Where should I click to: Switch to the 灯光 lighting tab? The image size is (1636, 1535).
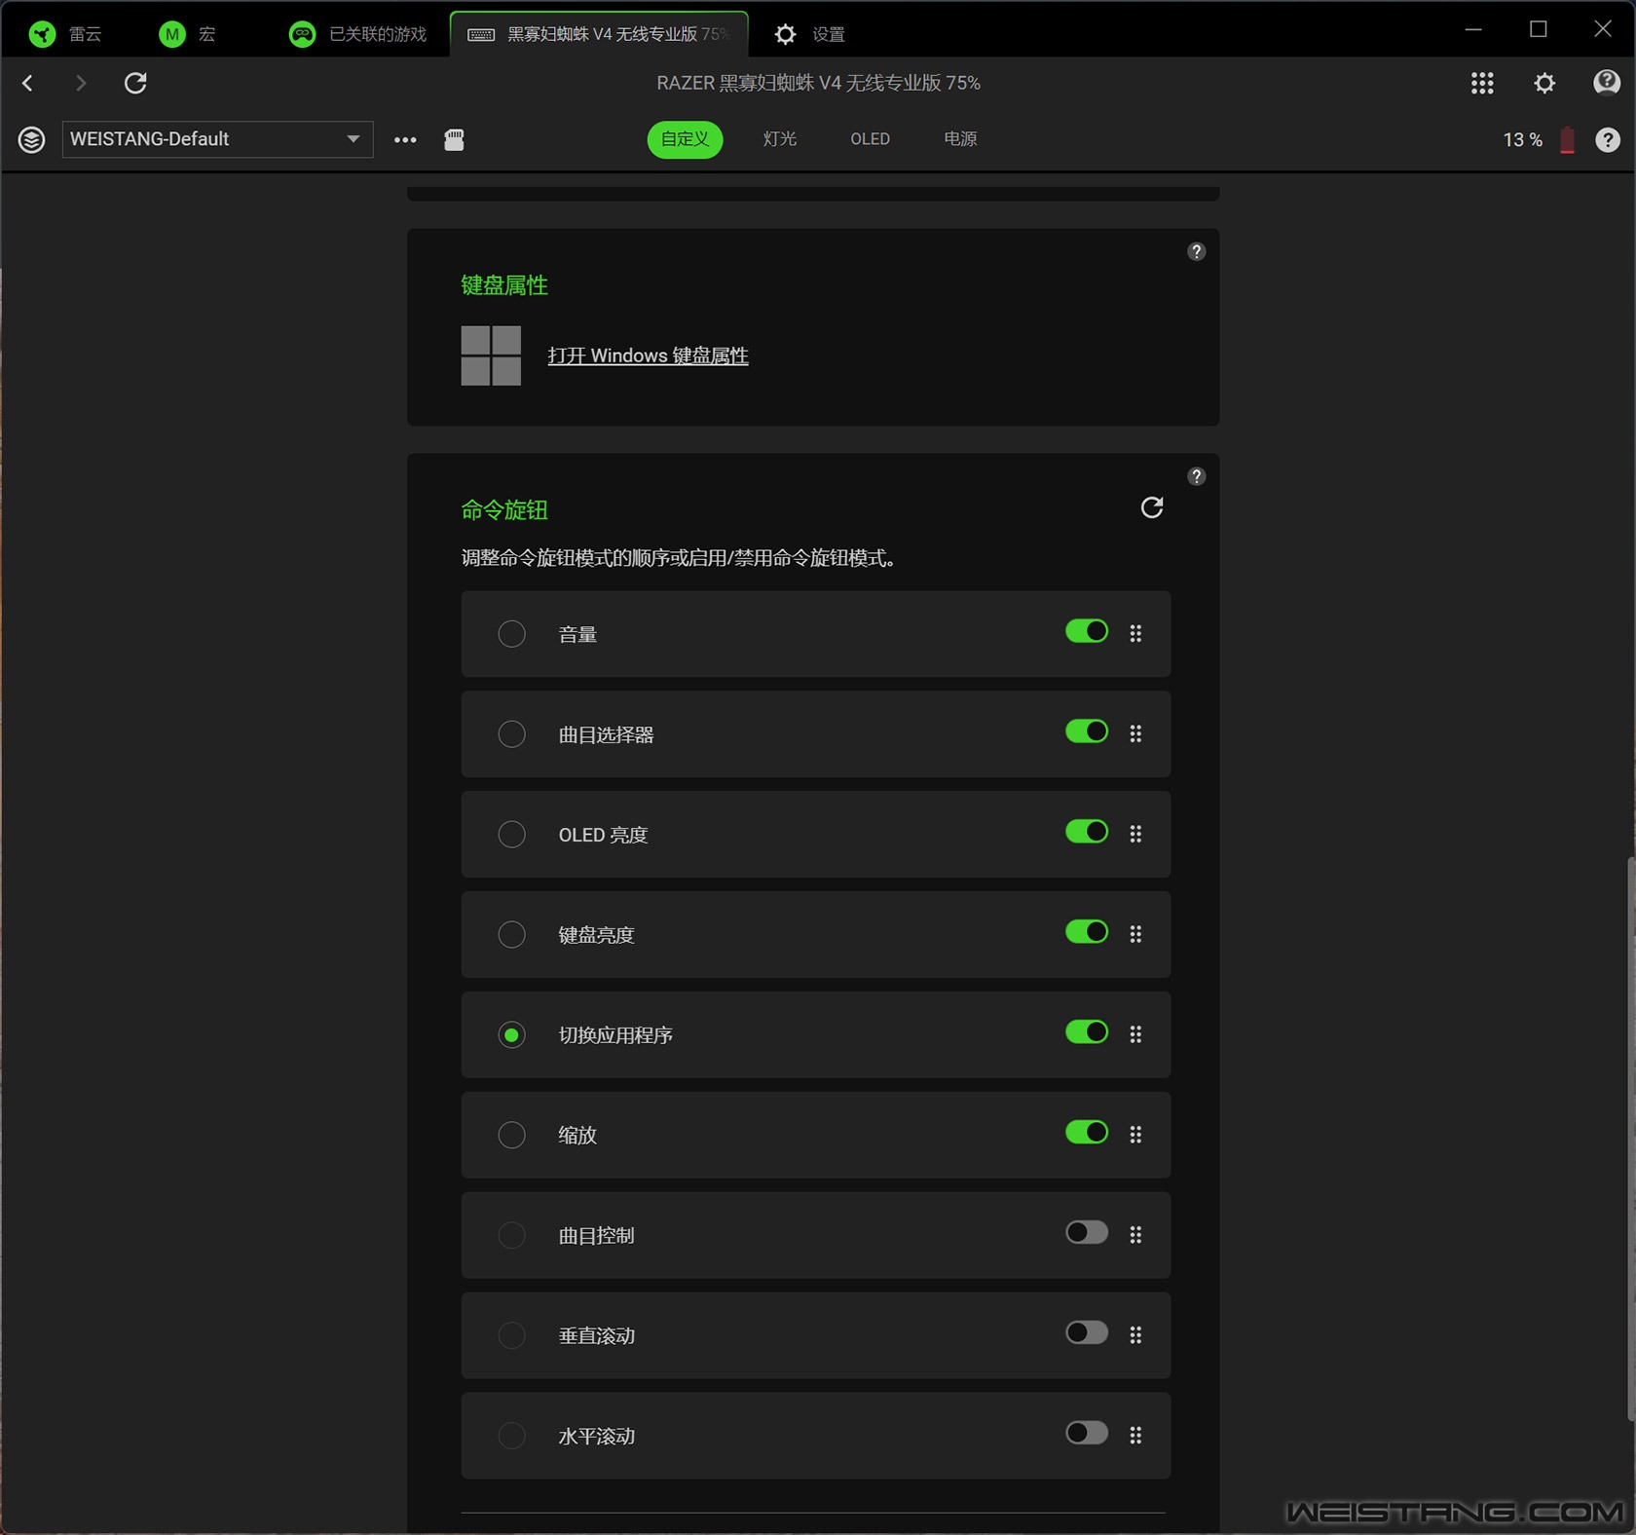click(779, 139)
